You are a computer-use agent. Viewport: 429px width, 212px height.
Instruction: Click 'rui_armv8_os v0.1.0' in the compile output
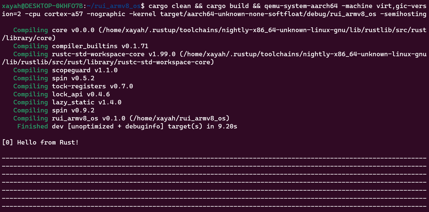tap(89, 118)
